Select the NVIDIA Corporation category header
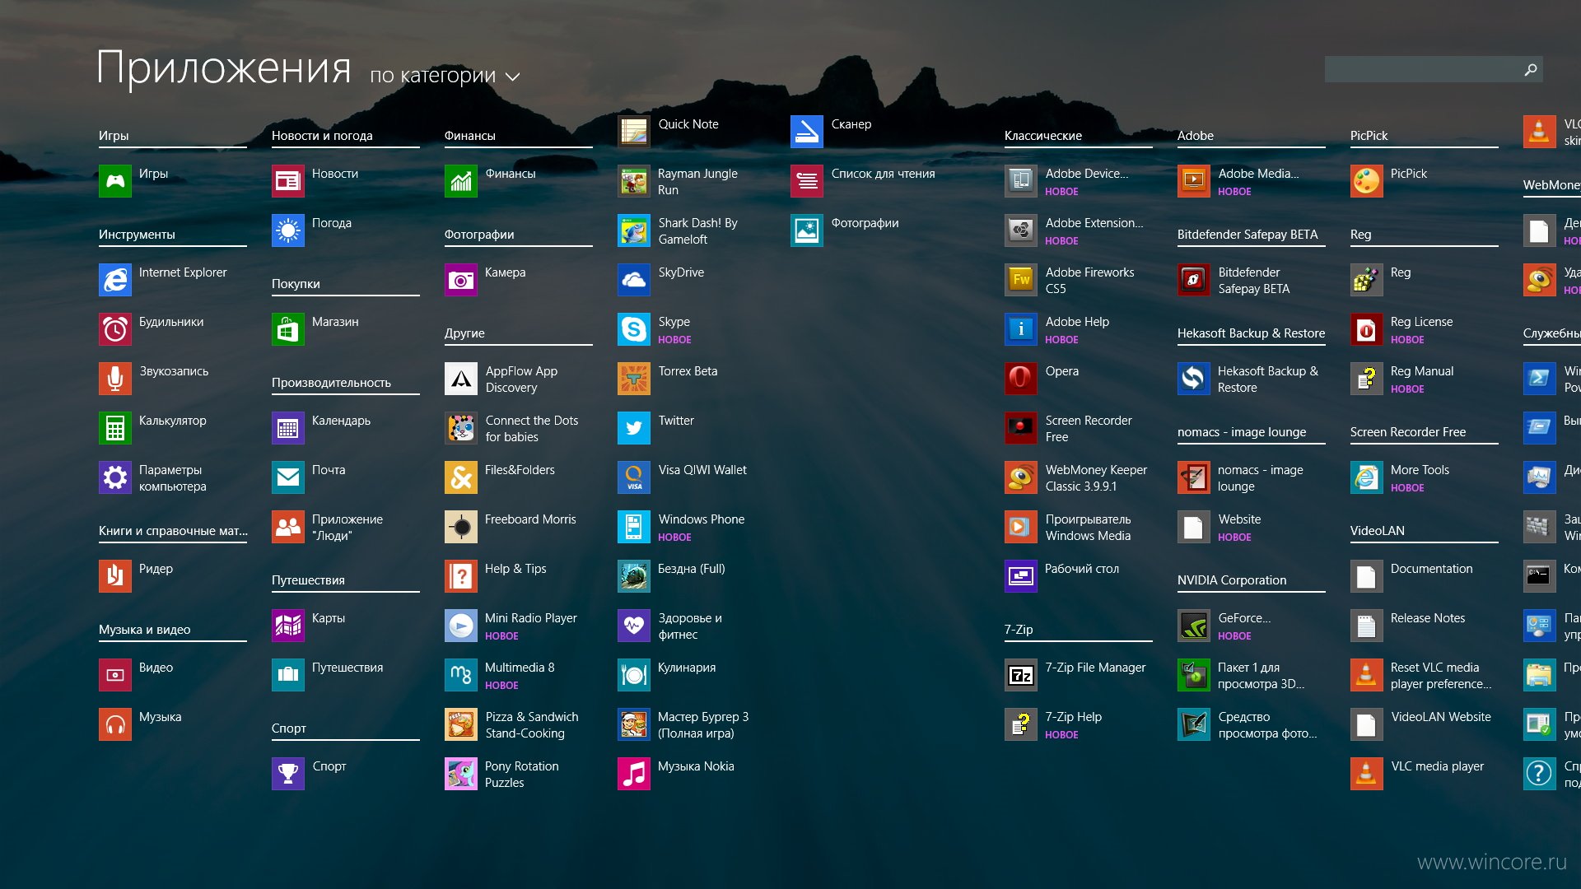Viewport: 1581px width, 889px height. [1232, 580]
